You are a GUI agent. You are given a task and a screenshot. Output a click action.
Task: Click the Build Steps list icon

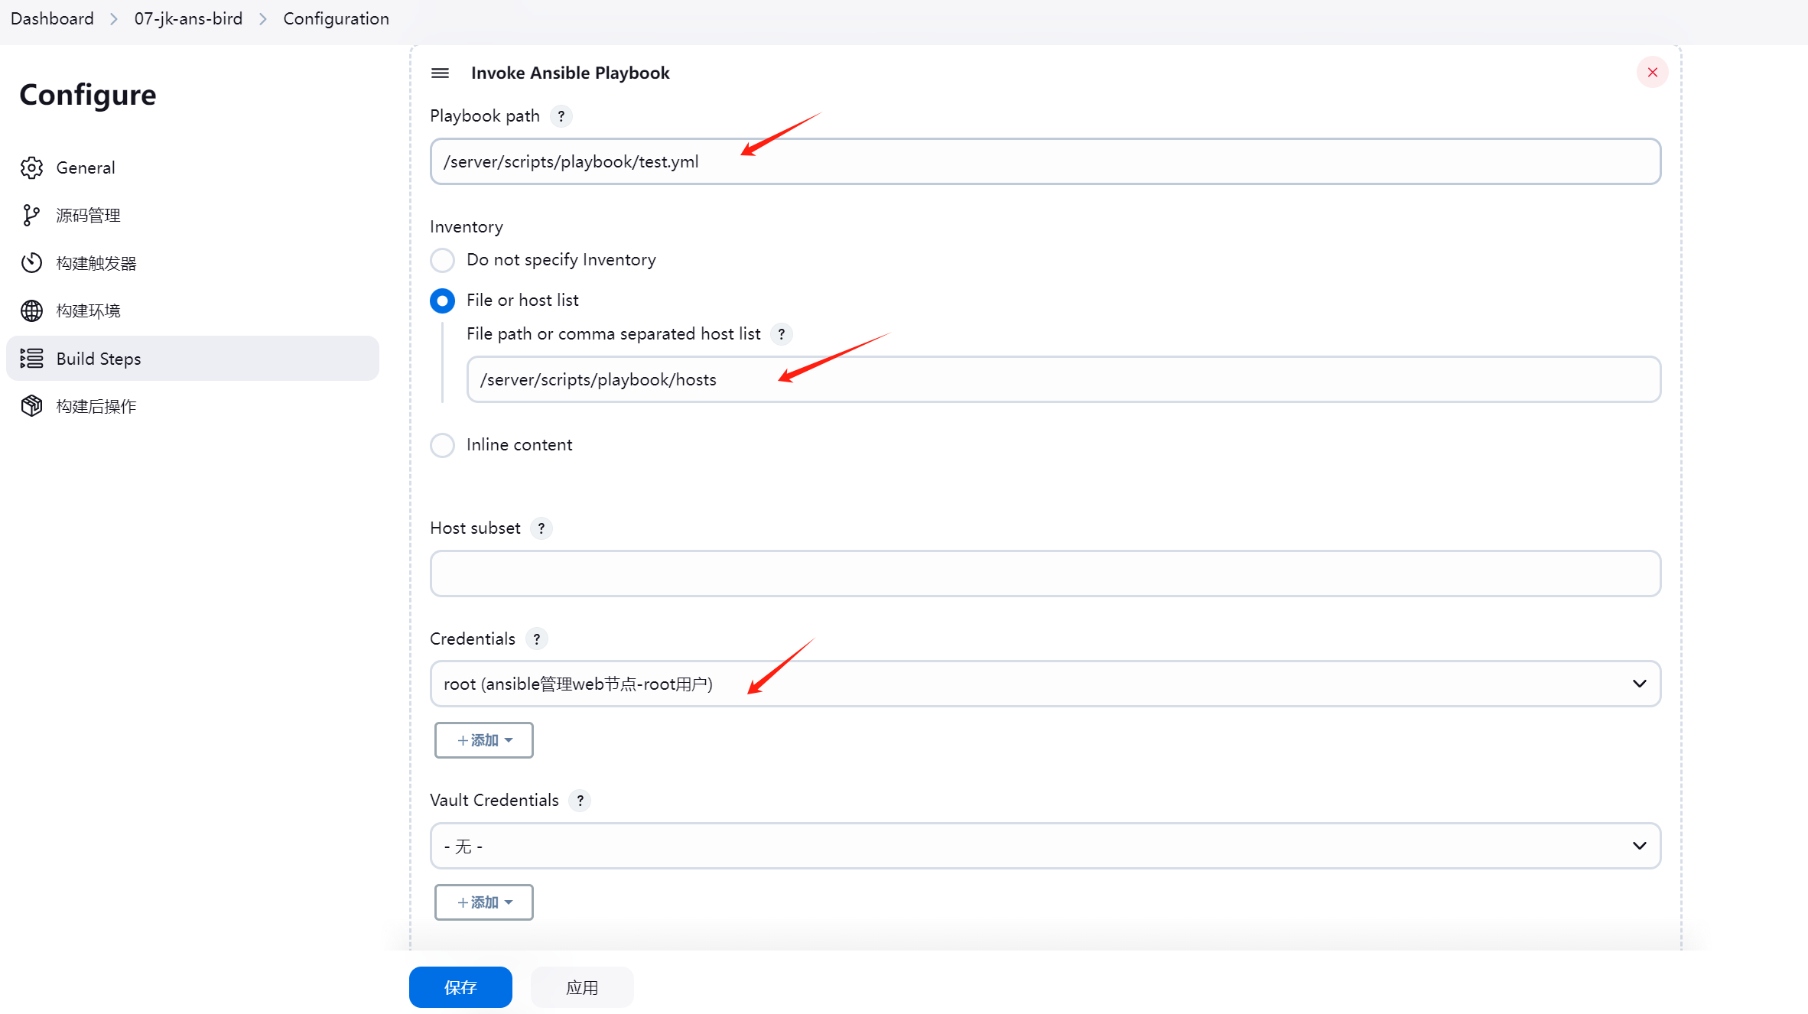[x=31, y=358]
